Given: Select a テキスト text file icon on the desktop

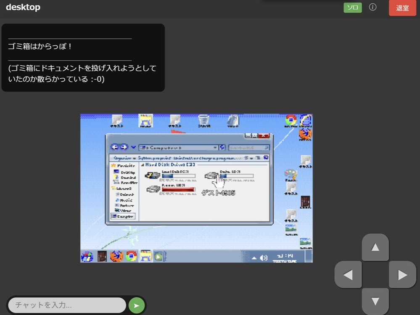Looking at the screenshot, I should click(x=116, y=119).
